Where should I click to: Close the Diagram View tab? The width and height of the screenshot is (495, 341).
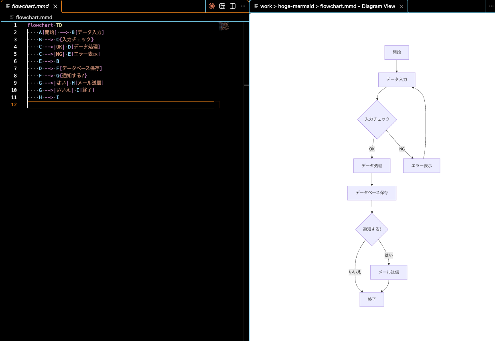(x=402, y=6)
